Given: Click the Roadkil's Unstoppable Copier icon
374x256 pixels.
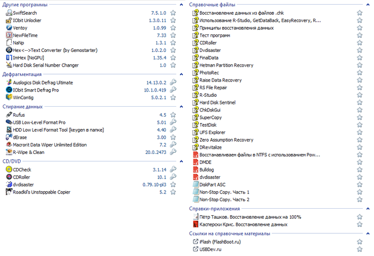Looking at the screenshot, I should click(9, 191).
